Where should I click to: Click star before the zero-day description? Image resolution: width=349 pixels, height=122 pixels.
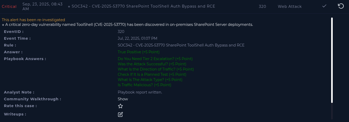[x=3, y=25]
